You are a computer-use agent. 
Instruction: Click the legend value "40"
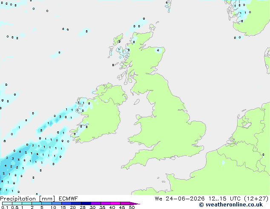112,207
